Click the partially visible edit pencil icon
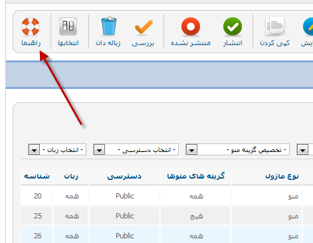This screenshot has width=313, height=243. (308, 27)
